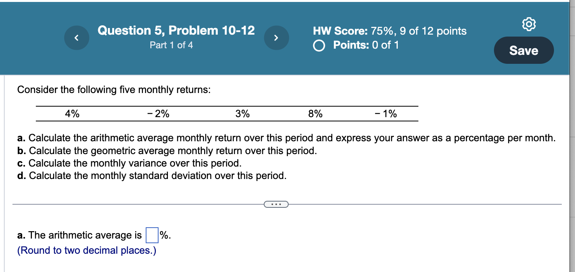Click the 4% value in the table
575x272 pixels.
click(72, 114)
